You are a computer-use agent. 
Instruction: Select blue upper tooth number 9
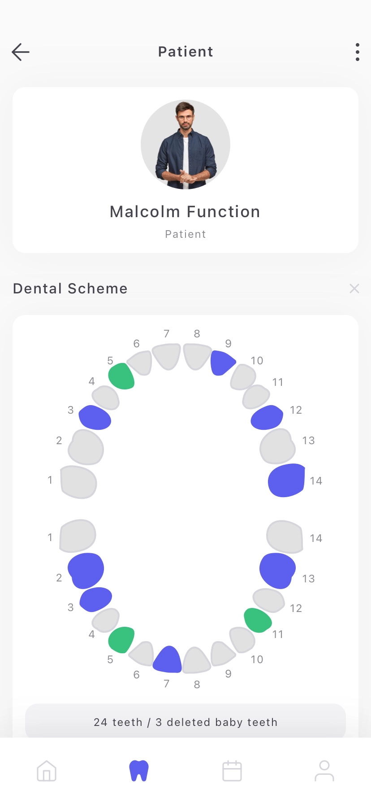pyautogui.click(x=223, y=363)
